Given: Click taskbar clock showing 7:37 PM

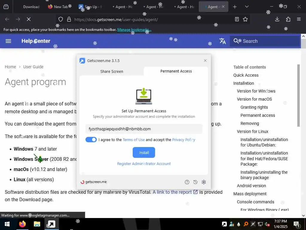Looking at the screenshot, I should pos(281,224).
